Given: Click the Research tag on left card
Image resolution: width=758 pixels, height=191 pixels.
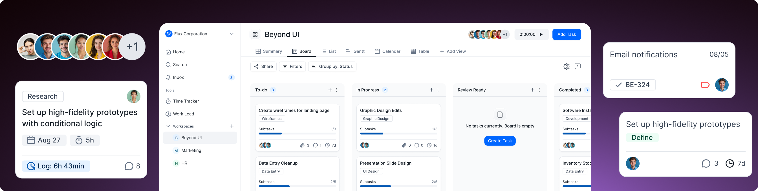Looking at the screenshot, I should 43,96.
